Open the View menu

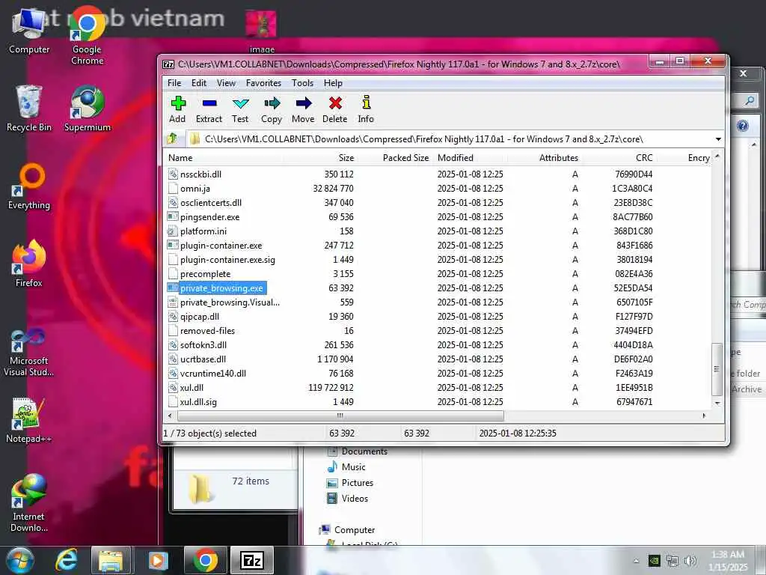tap(226, 83)
